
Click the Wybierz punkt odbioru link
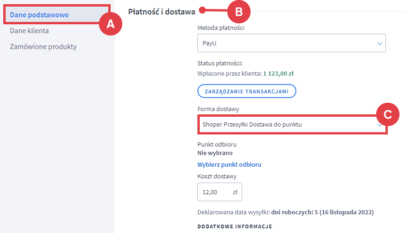click(x=229, y=164)
